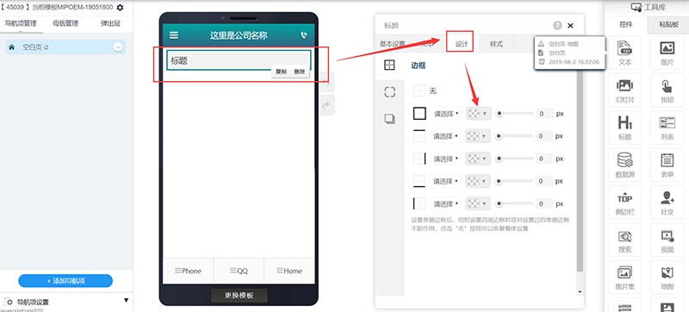Select the 边框 border section icon
689x312 pixels.
coord(389,65)
